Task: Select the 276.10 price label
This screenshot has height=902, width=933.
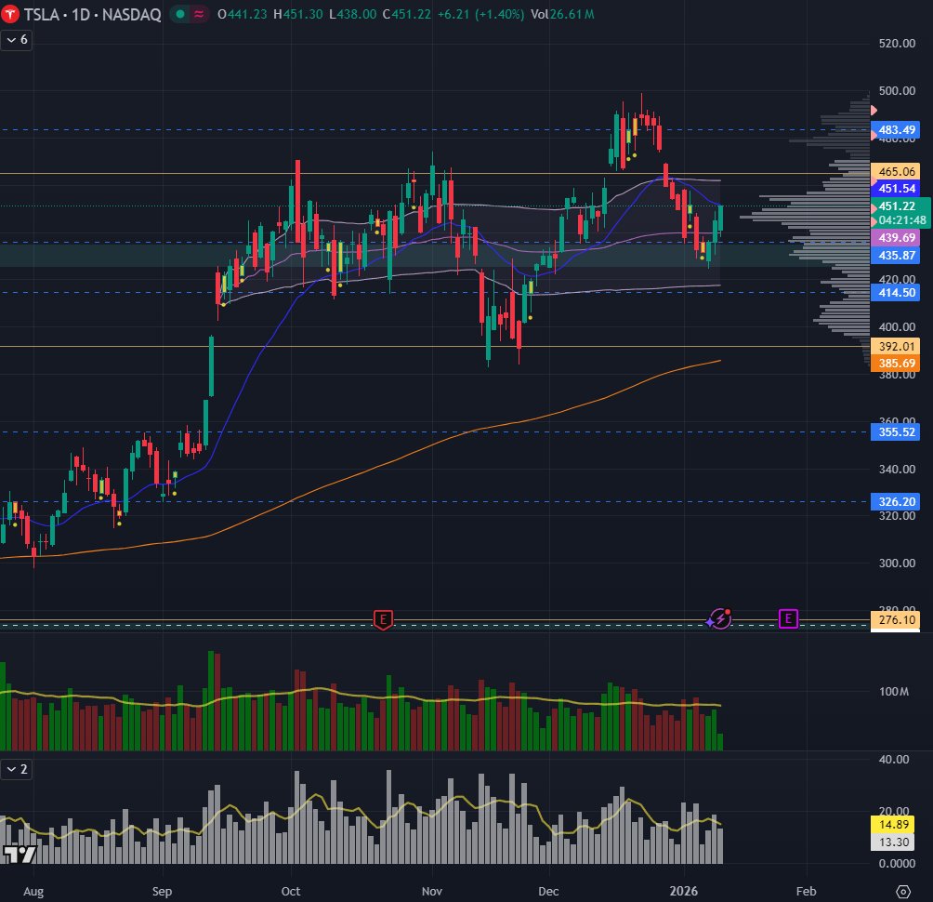Action: pos(896,620)
